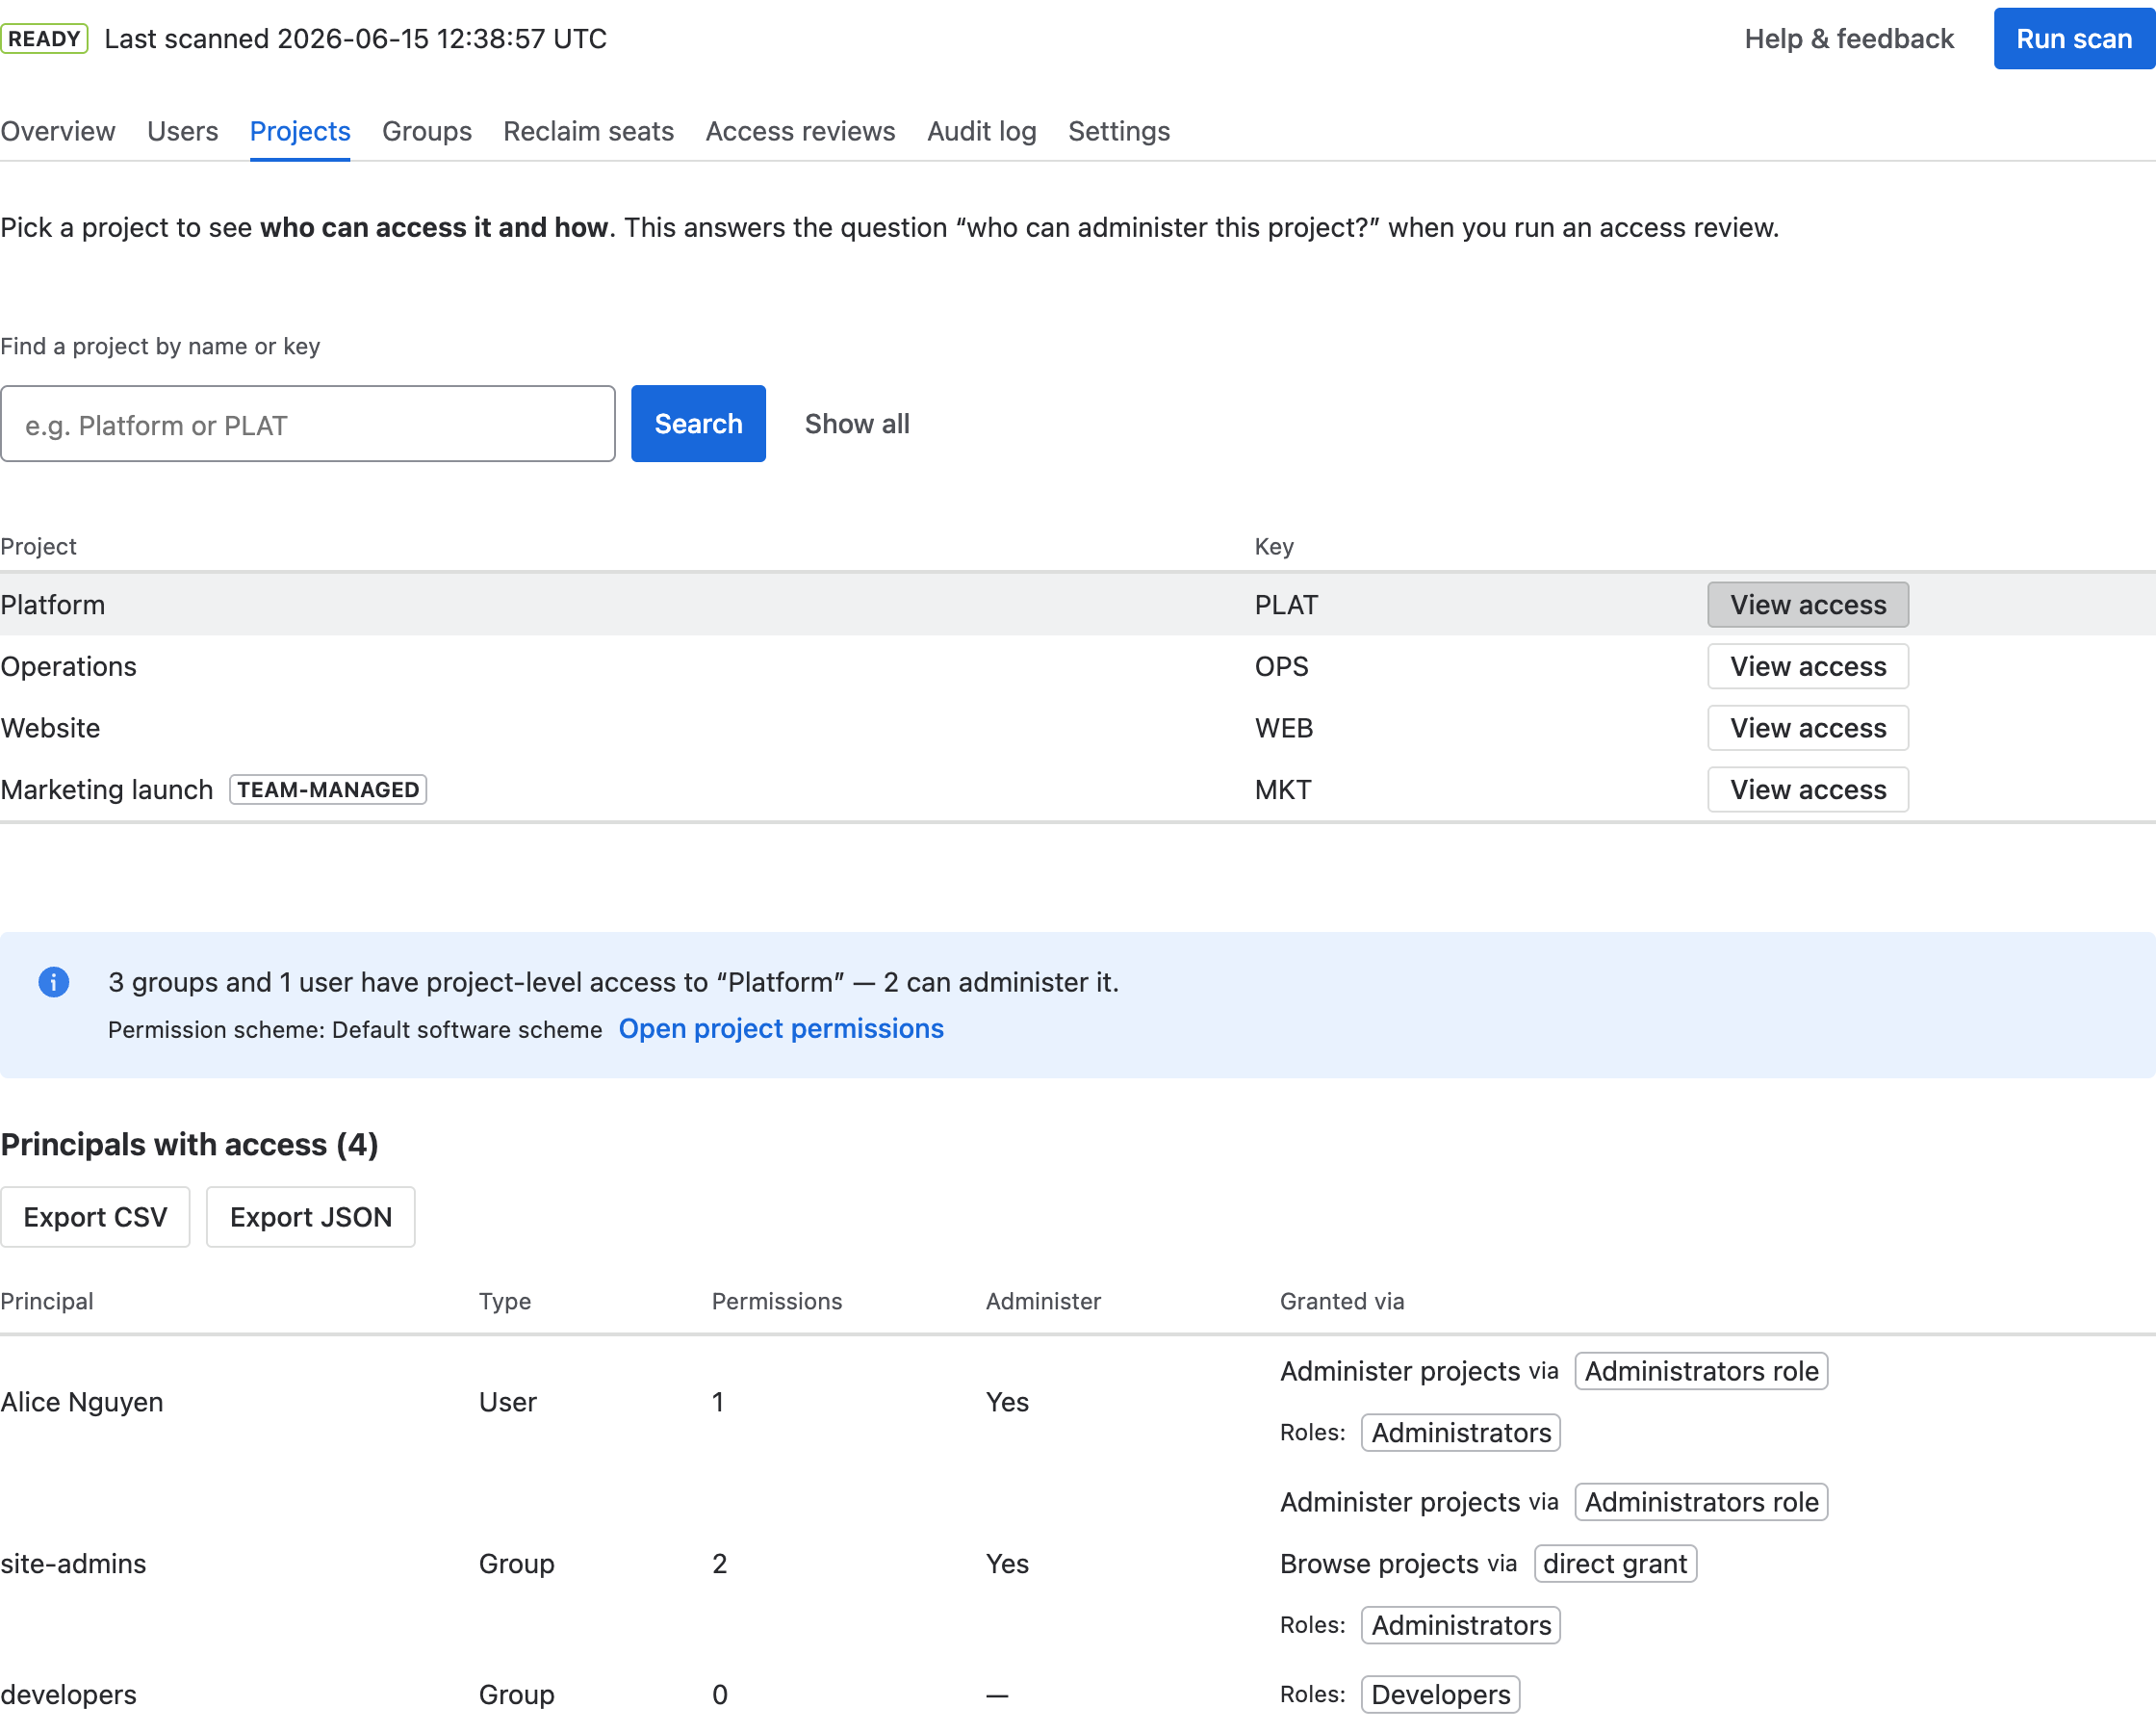Open the Settings tab
The height and width of the screenshot is (1733, 2156).
1119,131
